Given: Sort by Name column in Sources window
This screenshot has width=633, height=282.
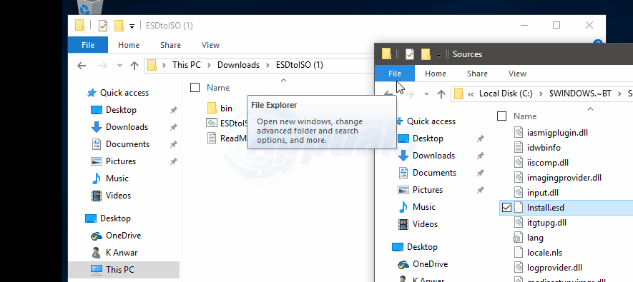Looking at the screenshot, I should [525, 116].
